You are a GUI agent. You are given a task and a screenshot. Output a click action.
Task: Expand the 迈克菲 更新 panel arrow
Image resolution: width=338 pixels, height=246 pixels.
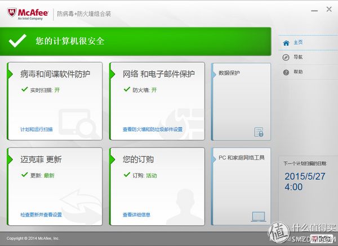pyautogui.click(x=10, y=160)
